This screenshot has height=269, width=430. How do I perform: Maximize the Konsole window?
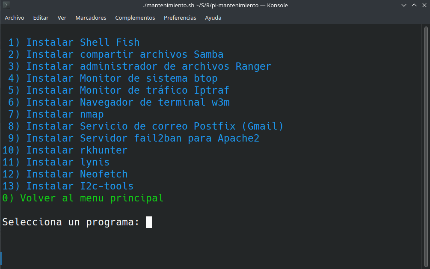[x=414, y=5]
